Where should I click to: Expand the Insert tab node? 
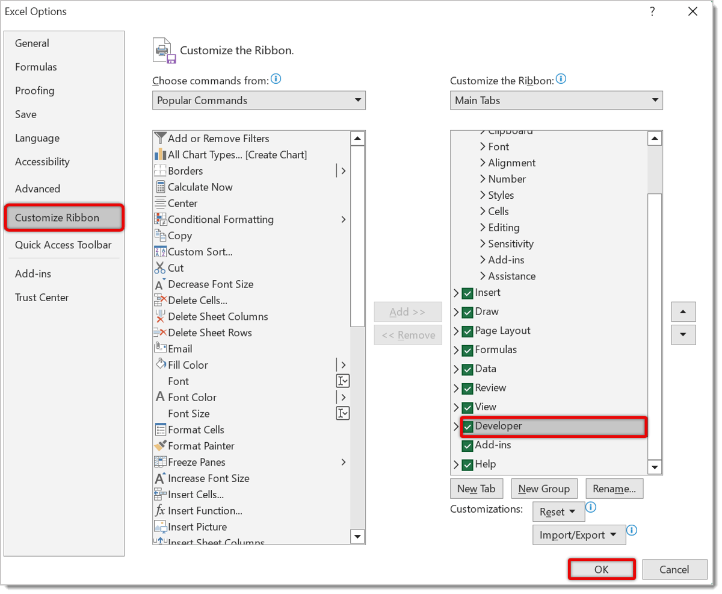[456, 293]
